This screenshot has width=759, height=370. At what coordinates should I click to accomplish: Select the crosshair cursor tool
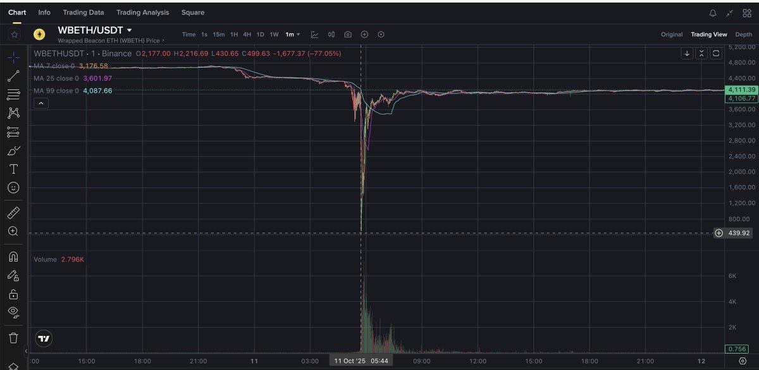point(13,57)
